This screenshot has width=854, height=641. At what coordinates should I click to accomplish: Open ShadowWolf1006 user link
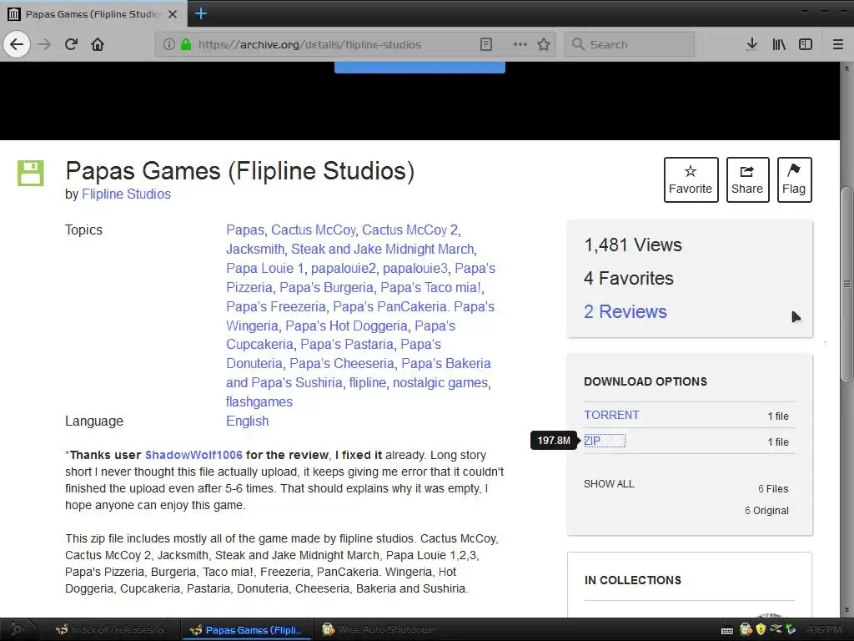click(193, 455)
